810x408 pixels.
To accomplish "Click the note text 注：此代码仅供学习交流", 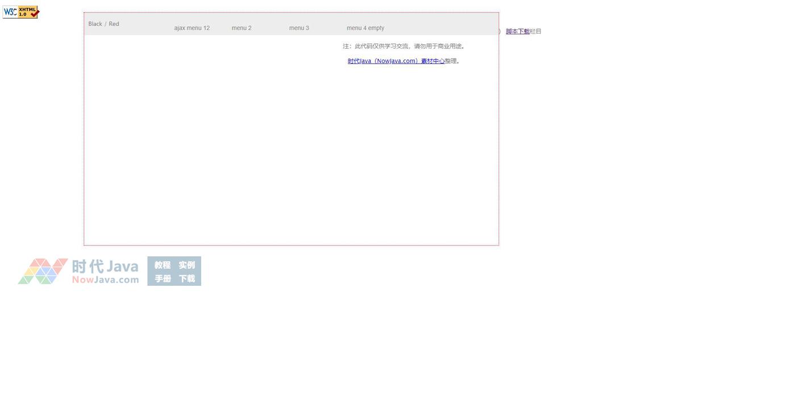I will click(x=403, y=46).
